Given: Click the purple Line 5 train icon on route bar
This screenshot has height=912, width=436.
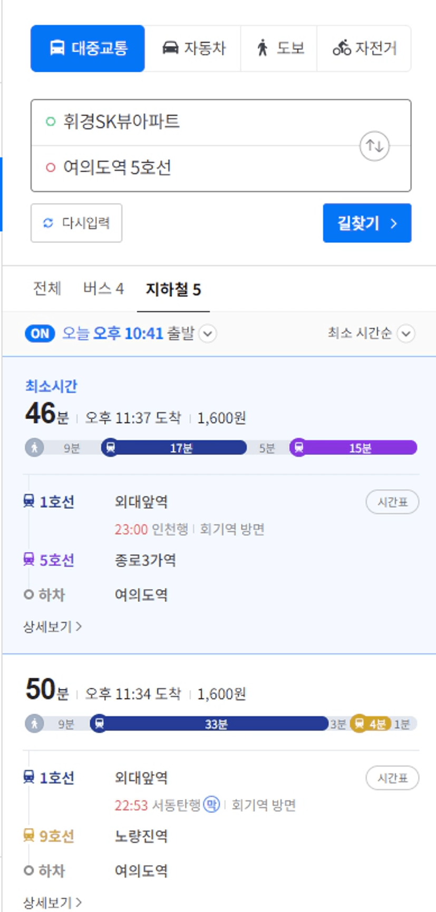Looking at the screenshot, I should click(298, 448).
